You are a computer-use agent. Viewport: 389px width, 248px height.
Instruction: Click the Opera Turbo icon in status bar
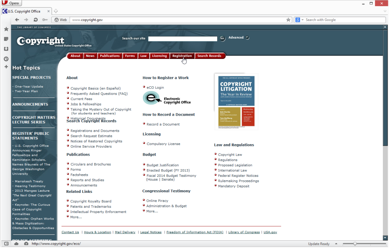click(x=26, y=244)
